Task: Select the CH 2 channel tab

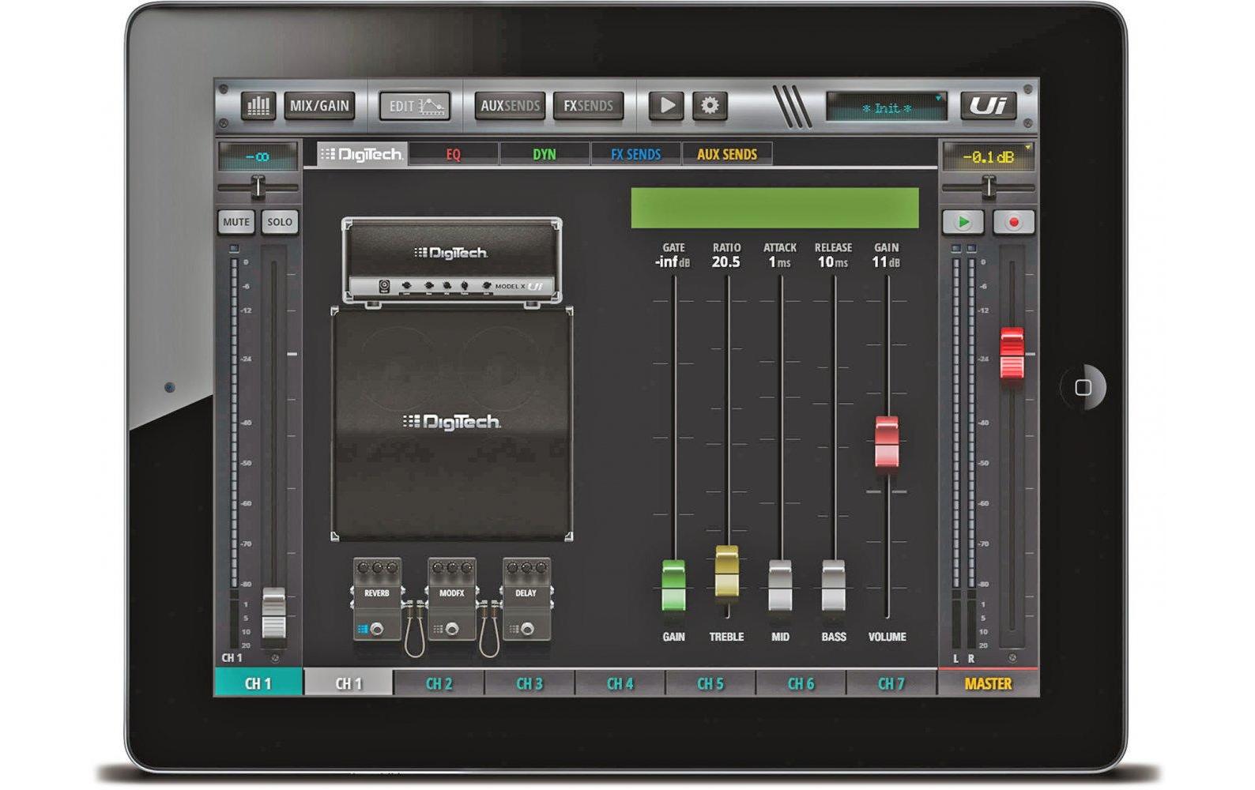Action: [x=439, y=683]
